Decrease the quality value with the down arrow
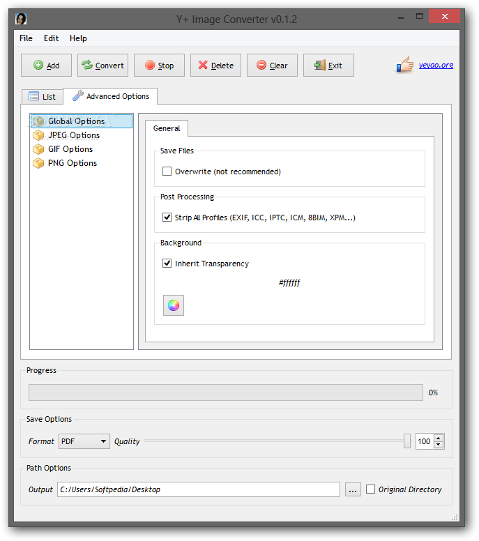Image resolution: width=479 pixels, height=541 pixels. click(x=439, y=445)
